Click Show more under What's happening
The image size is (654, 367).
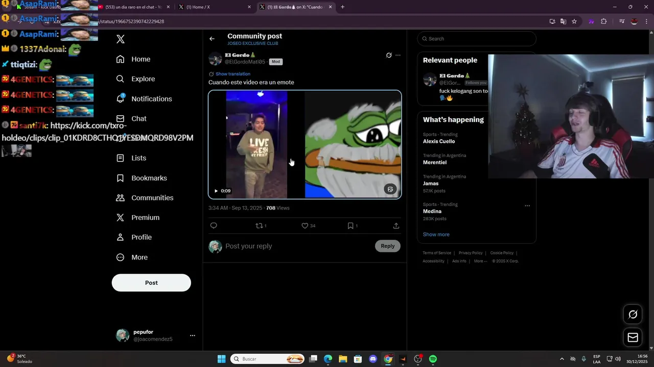click(436, 234)
